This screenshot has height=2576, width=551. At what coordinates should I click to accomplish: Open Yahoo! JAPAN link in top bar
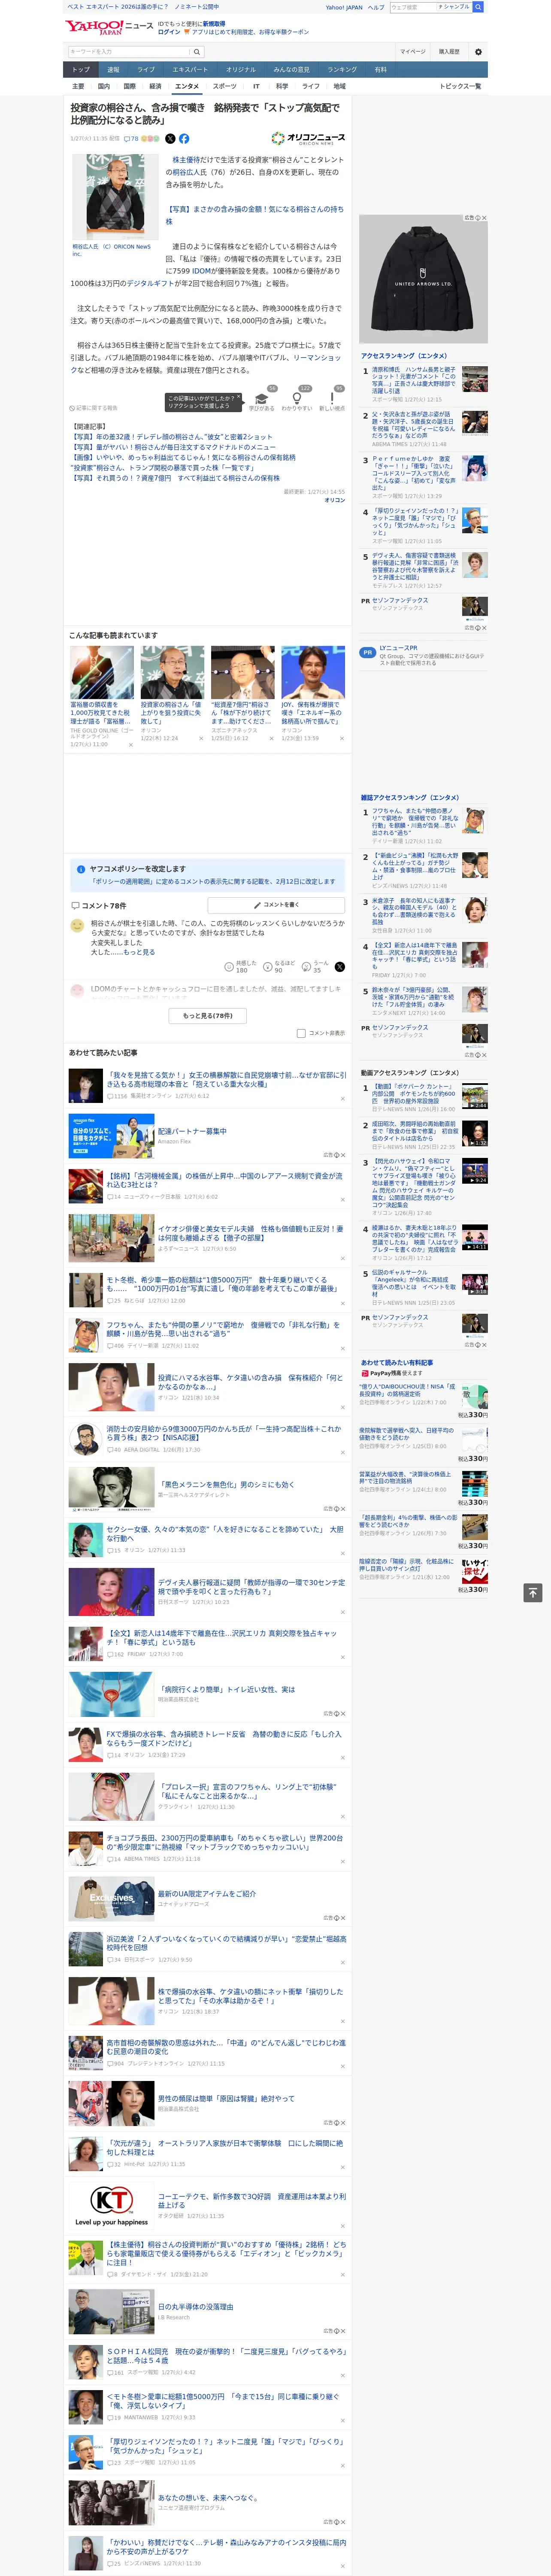[x=344, y=7]
